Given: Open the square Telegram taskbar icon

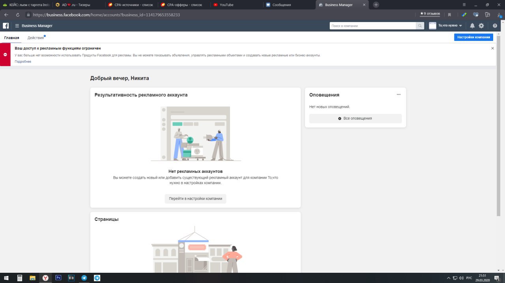Looking at the screenshot, I should click(97, 278).
